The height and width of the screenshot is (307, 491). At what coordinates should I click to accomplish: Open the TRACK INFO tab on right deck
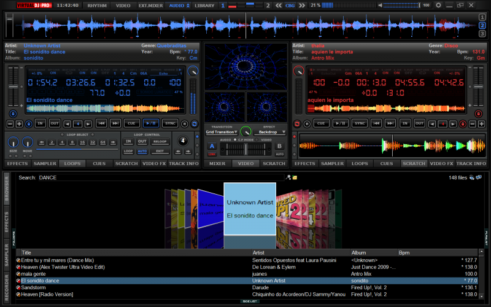click(x=471, y=163)
